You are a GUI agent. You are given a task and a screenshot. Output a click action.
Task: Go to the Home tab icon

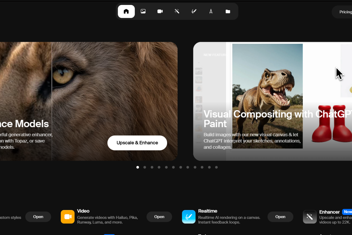click(126, 12)
